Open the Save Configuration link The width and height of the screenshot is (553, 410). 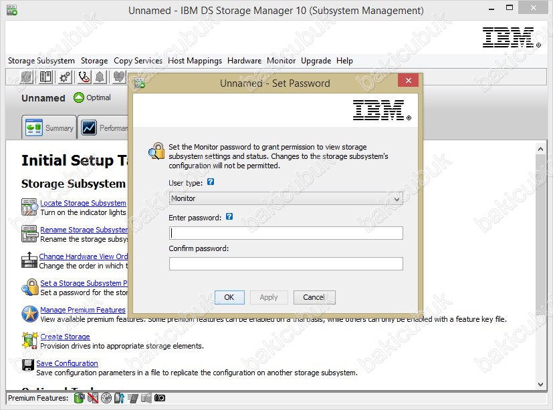pos(67,363)
